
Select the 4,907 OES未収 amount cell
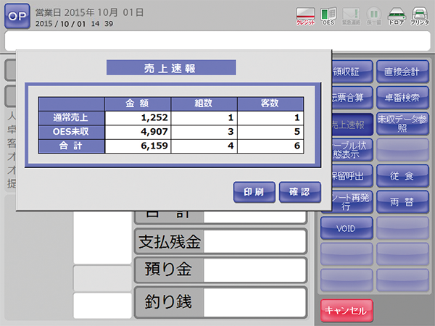[138, 132]
